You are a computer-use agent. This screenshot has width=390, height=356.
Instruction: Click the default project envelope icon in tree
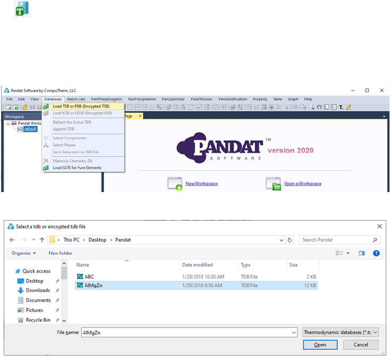tap(20, 129)
